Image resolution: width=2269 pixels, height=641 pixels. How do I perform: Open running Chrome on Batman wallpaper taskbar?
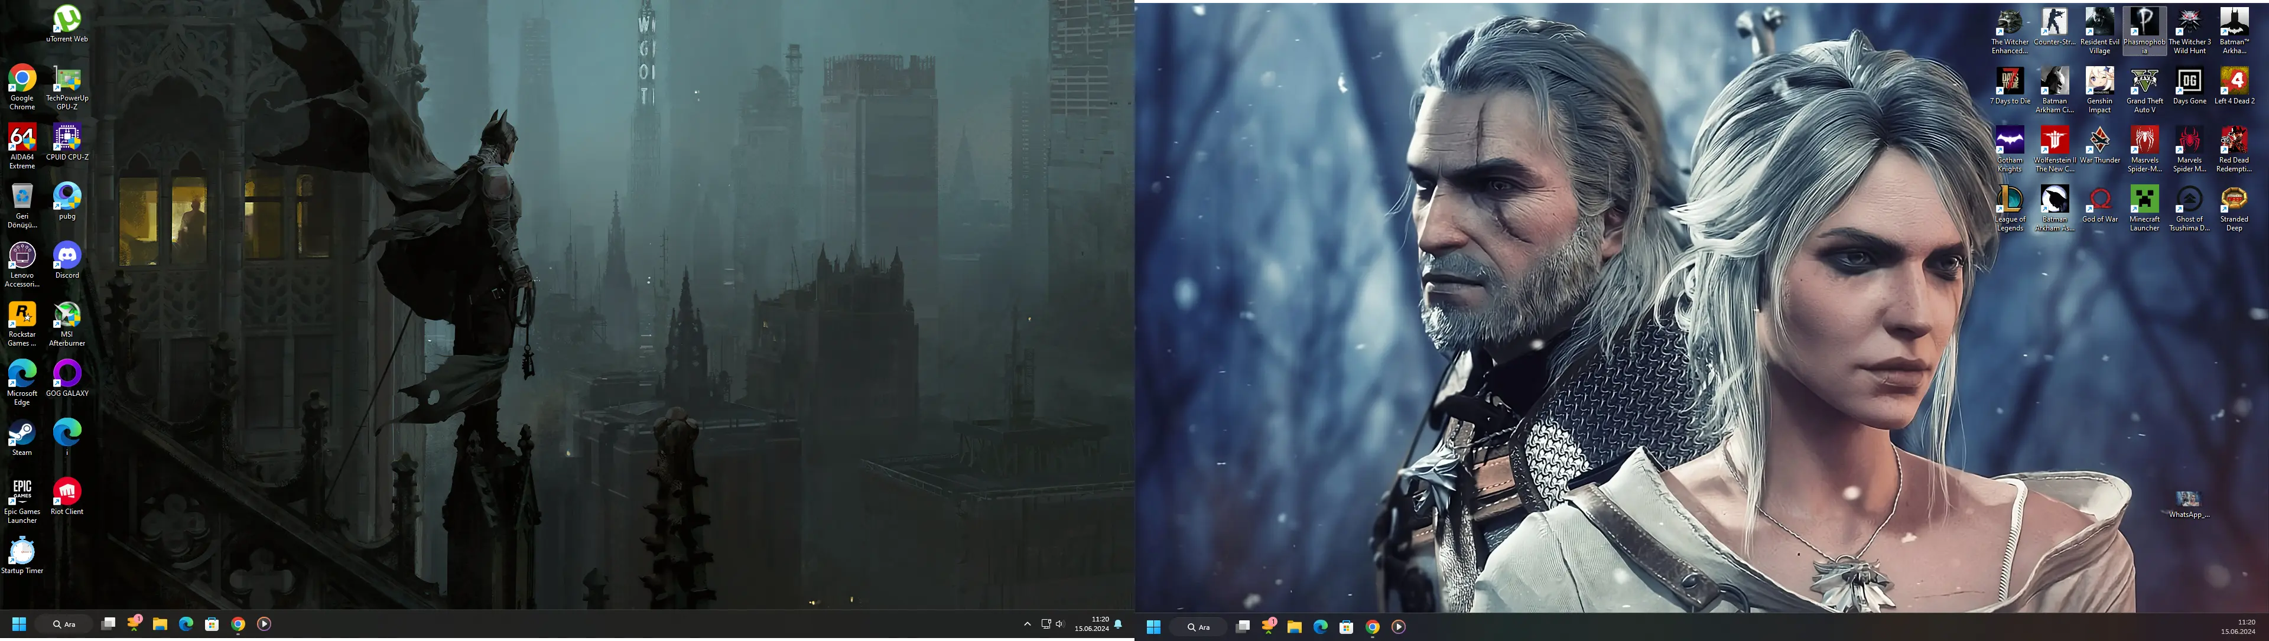[238, 624]
